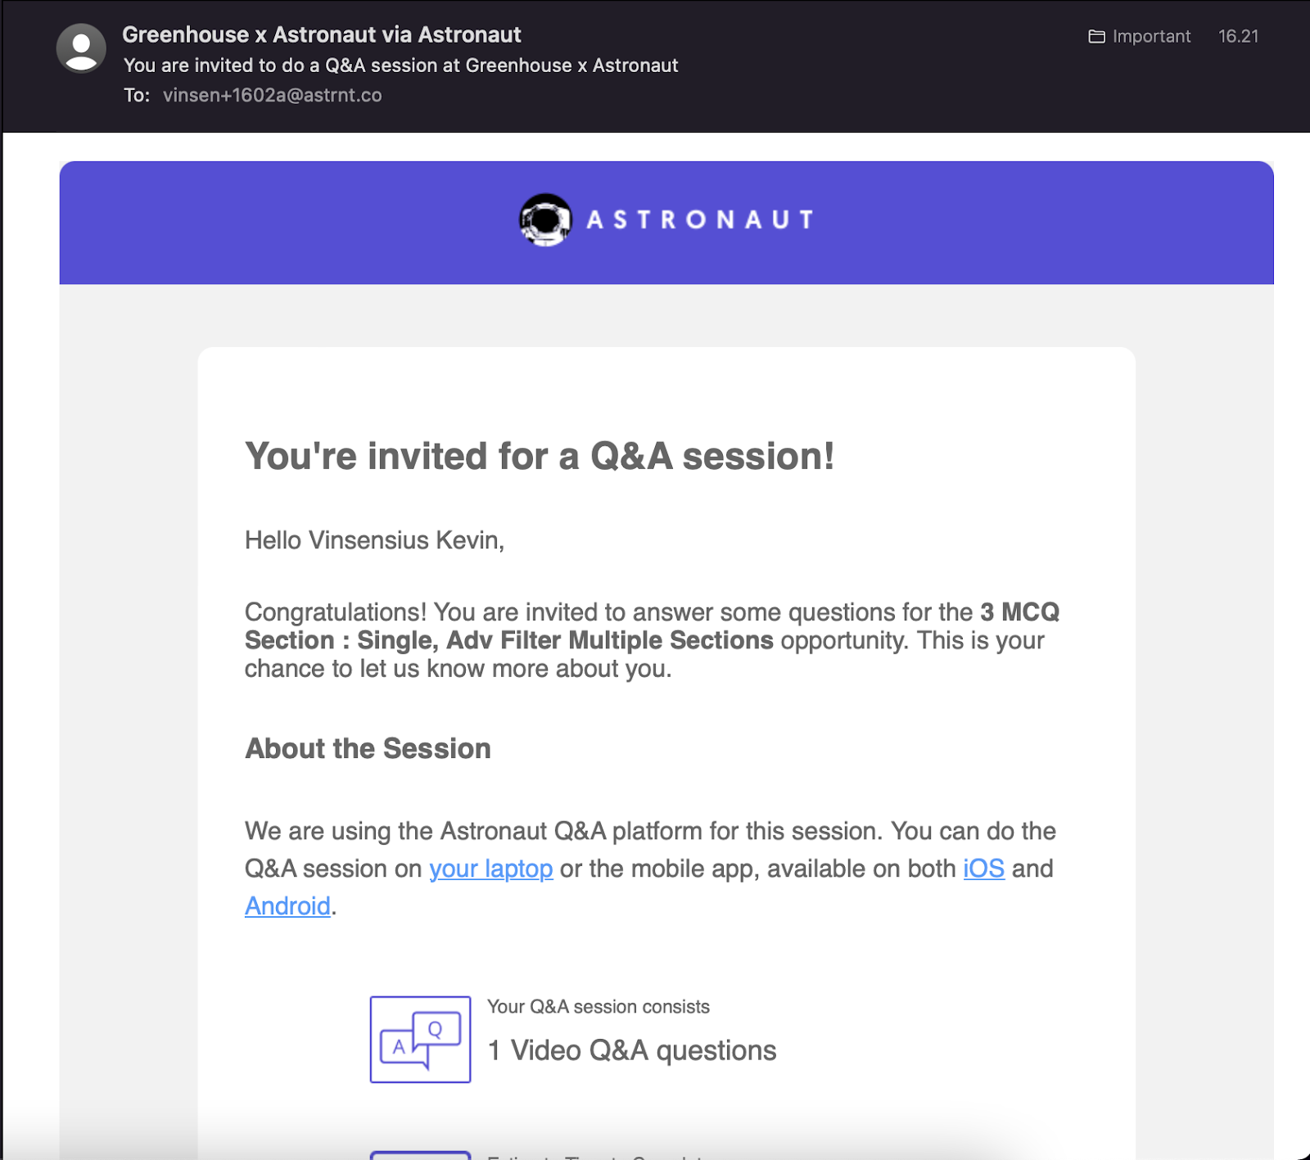Click the Astronaut helmet logo
Image resolution: width=1310 pixels, height=1160 pixels.
[x=545, y=220]
